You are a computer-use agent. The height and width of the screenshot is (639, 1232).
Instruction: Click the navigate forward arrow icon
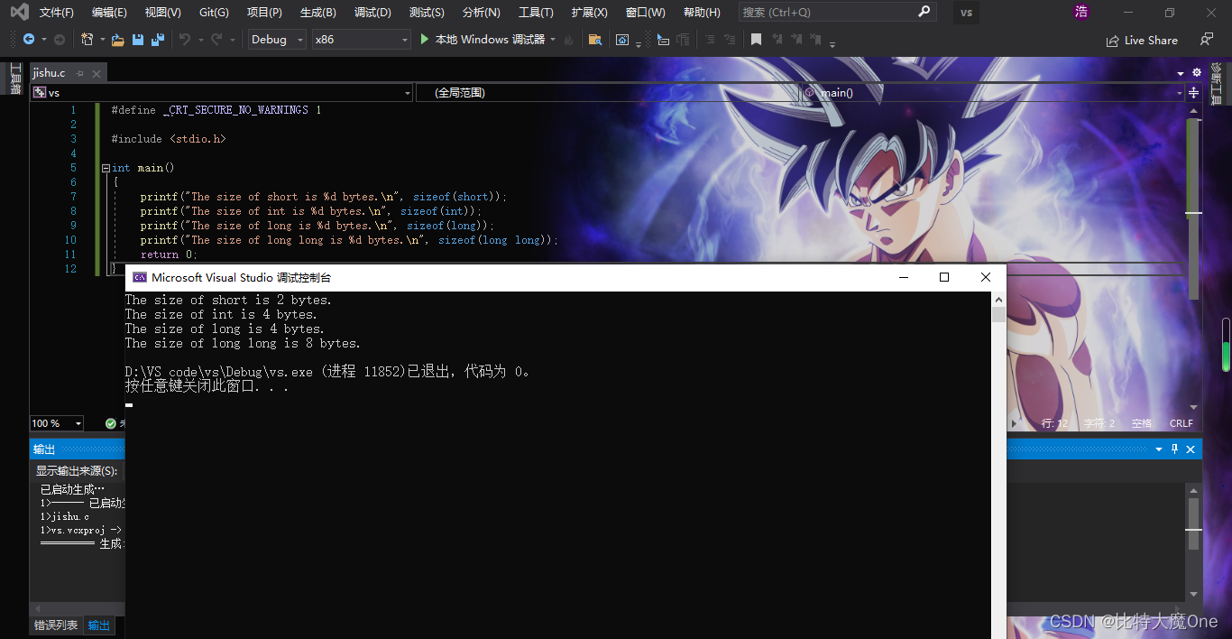click(60, 40)
